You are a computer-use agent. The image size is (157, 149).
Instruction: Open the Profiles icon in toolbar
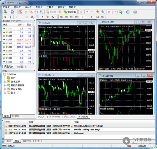[12, 12]
